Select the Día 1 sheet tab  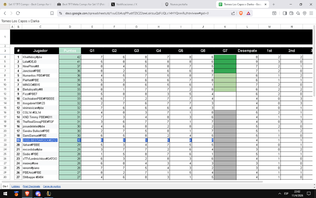(x=5, y=186)
